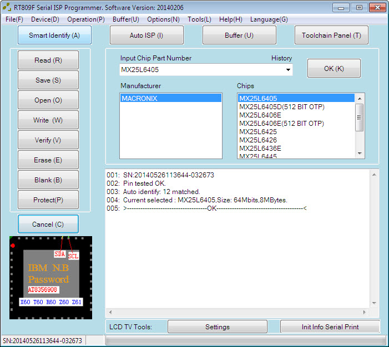
Task: Click the bottom progress bar
Action: [246, 340]
